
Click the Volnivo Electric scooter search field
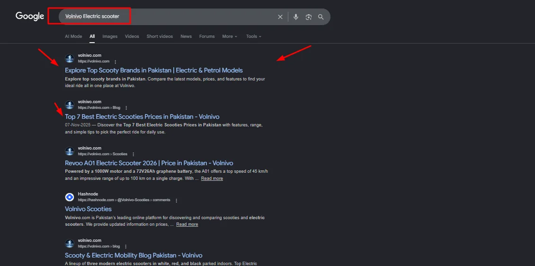coord(166,17)
